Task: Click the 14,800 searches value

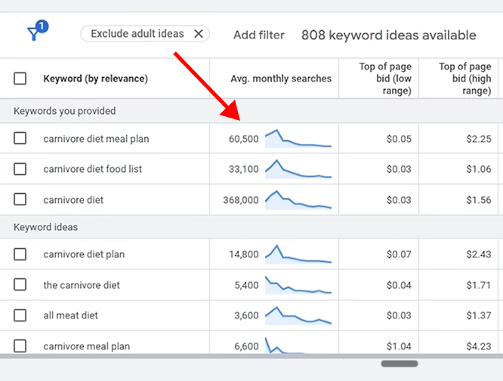Action: 243,254
